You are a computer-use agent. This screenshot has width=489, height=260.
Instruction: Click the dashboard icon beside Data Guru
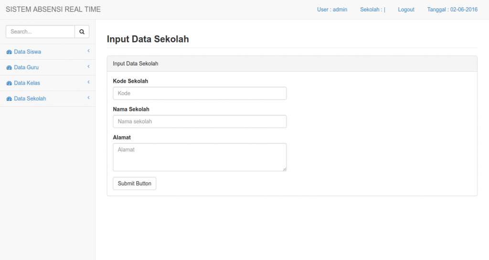[x=9, y=68]
